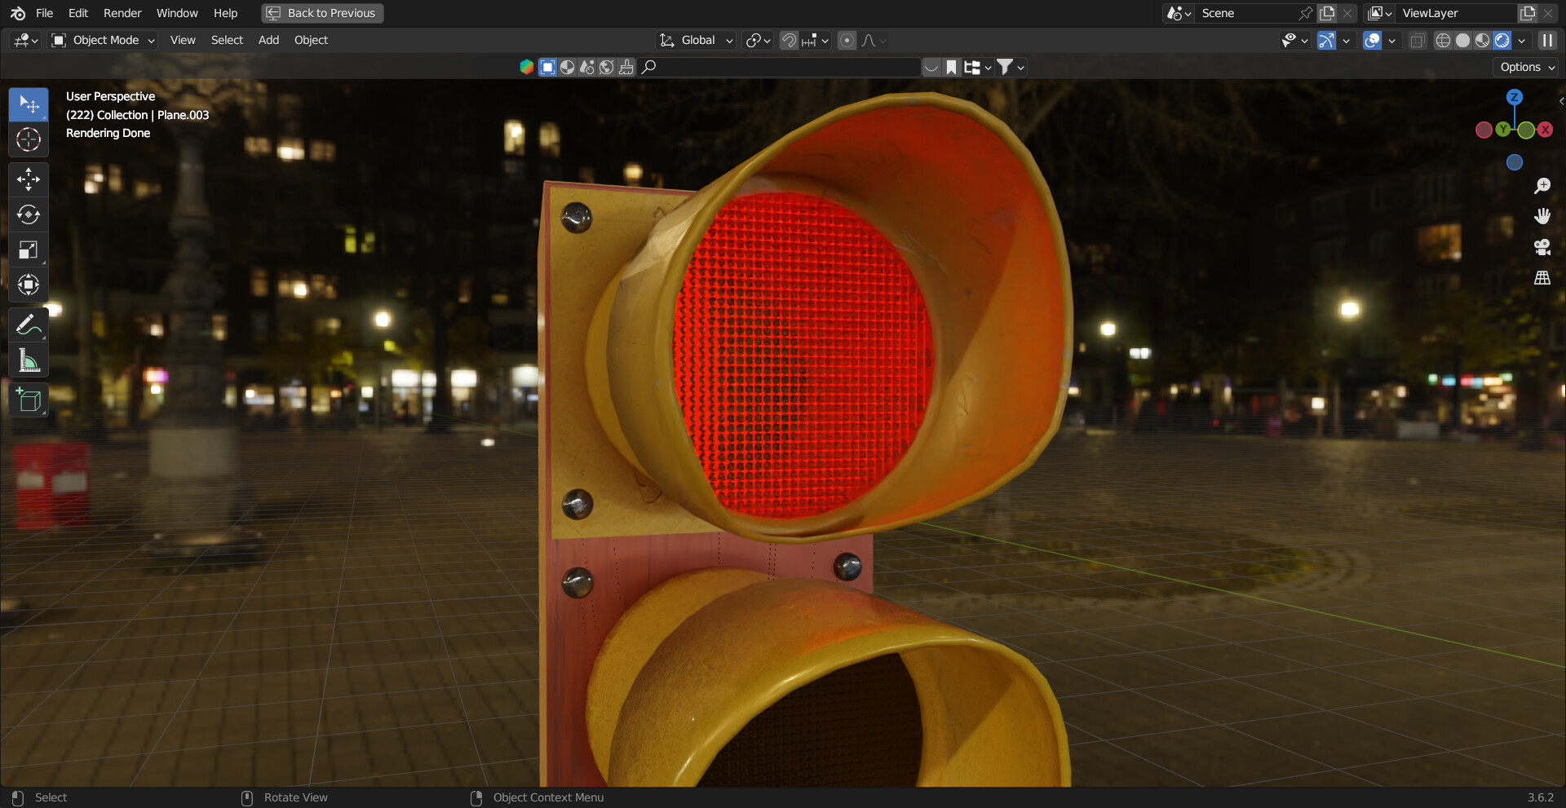This screenshot has width=1566, height=808.
Task: Enable Wireframe shading mode
Action: (1444, 40)
